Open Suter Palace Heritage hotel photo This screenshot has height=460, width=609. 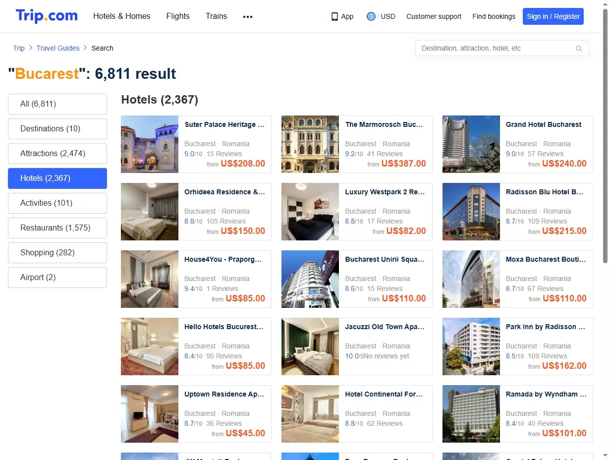150,144
